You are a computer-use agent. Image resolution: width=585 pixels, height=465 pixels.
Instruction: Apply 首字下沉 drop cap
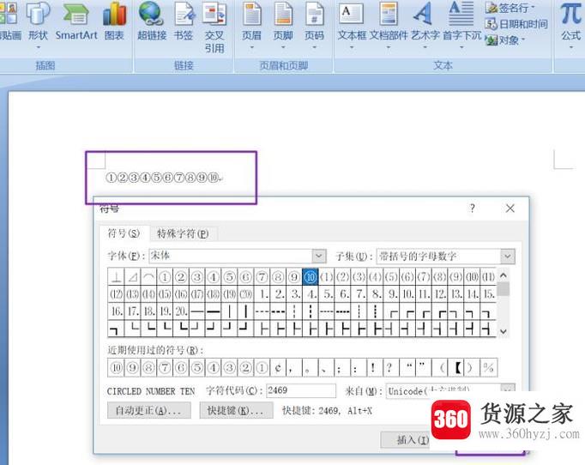[x=461, y=25]
